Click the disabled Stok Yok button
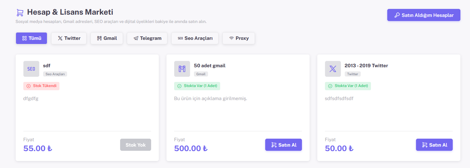The width and height of the screenshot is (470, 168). click(x=135, y=145)
